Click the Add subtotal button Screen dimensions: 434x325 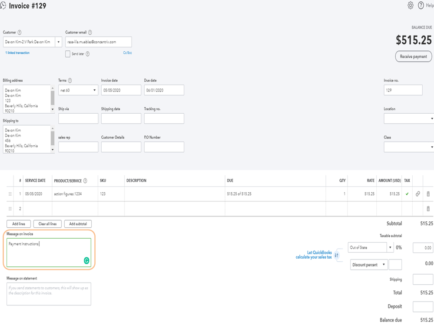coord(78,224)
